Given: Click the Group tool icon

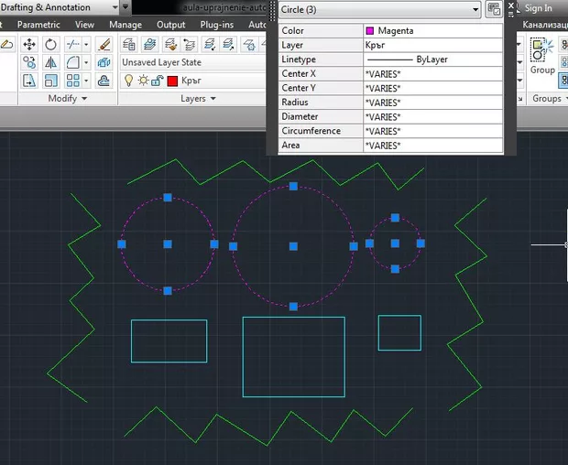Looking at the screenshot, I should pyautogui.click(x=542, y=50).
